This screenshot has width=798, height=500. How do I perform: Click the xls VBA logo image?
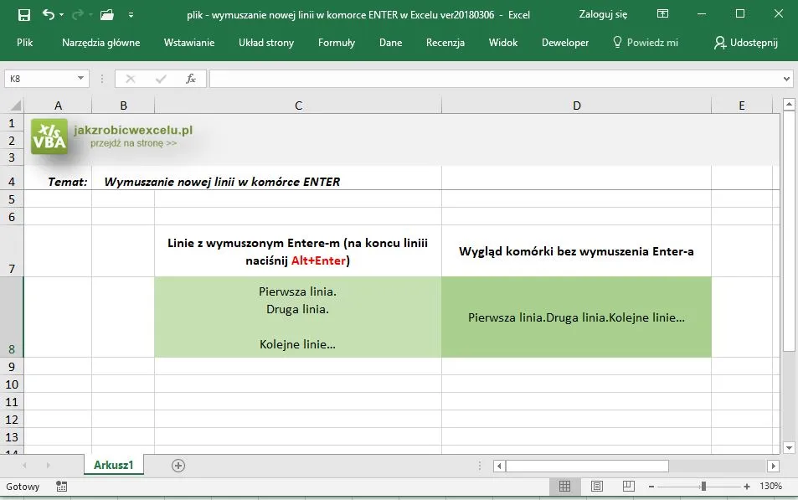pos(49,137)
